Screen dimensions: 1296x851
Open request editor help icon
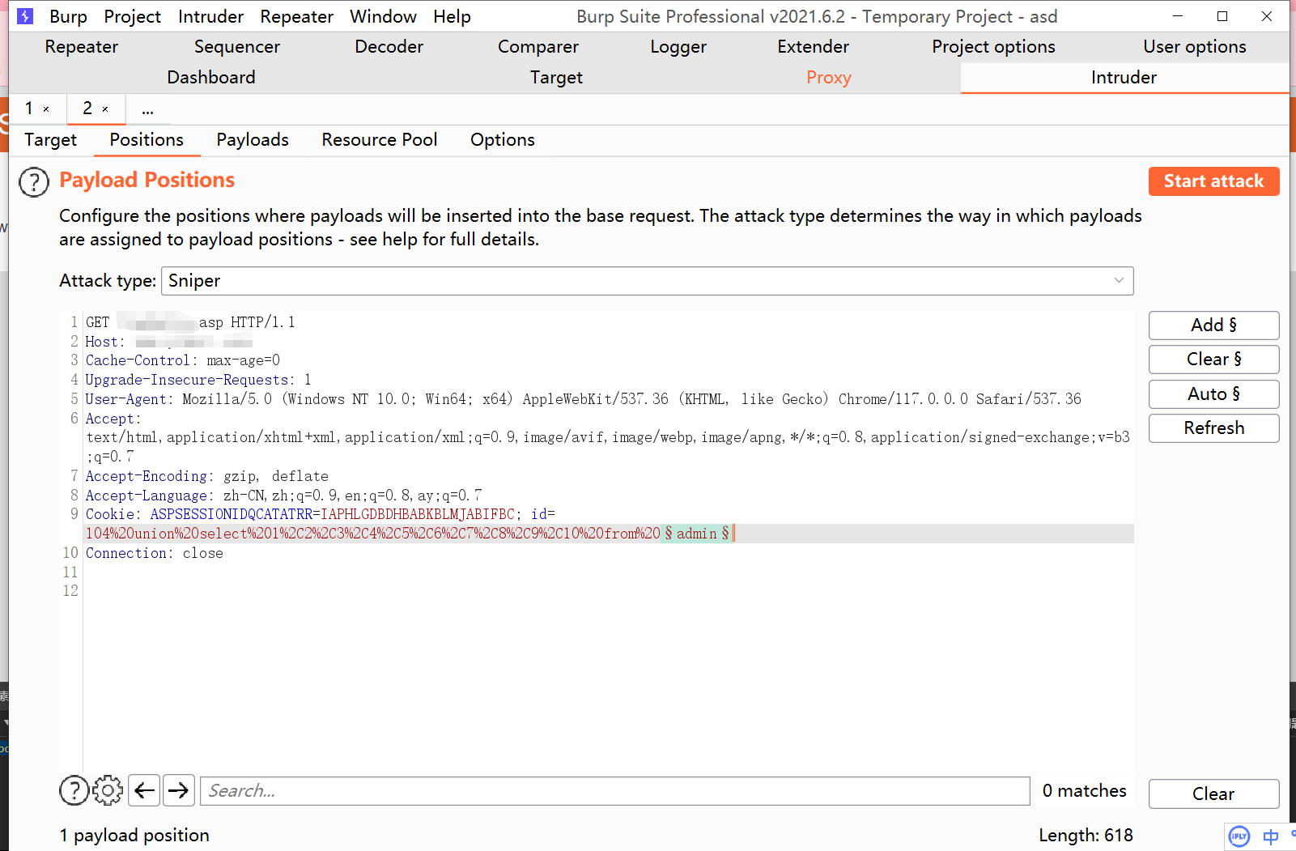pos(74,790)
